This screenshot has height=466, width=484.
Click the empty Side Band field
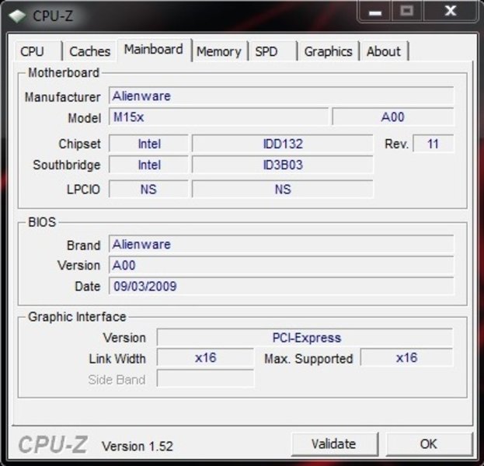pyautogui.click(x=205, y=379)
